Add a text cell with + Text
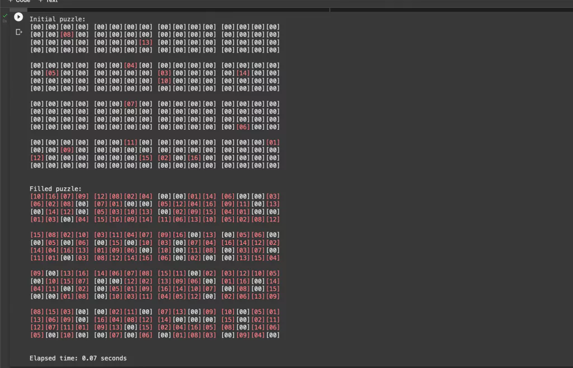The image size is (573, 368). (x=48, y=1)
